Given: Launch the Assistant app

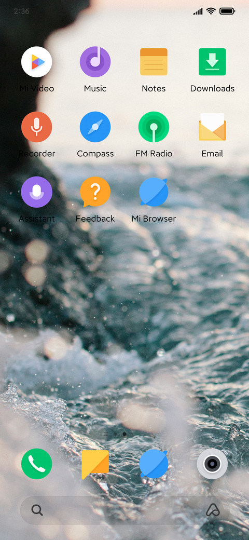Looking at the screenshot, I should click(x=36, y=192).
